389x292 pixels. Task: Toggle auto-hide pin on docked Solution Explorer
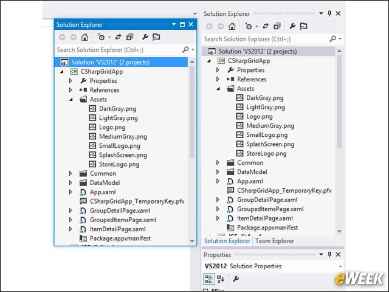tap(329, 13)
